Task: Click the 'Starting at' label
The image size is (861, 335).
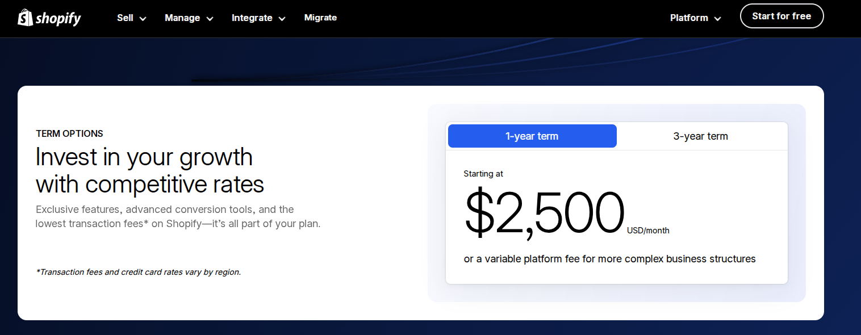Action: (x=483, y=174)
